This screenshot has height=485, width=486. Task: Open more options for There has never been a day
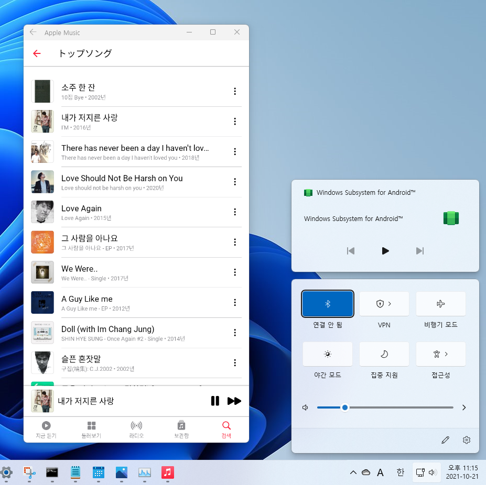pyautogui.click(x=235, y=151)
